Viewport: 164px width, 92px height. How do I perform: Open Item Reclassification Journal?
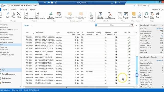coord(37,16)
